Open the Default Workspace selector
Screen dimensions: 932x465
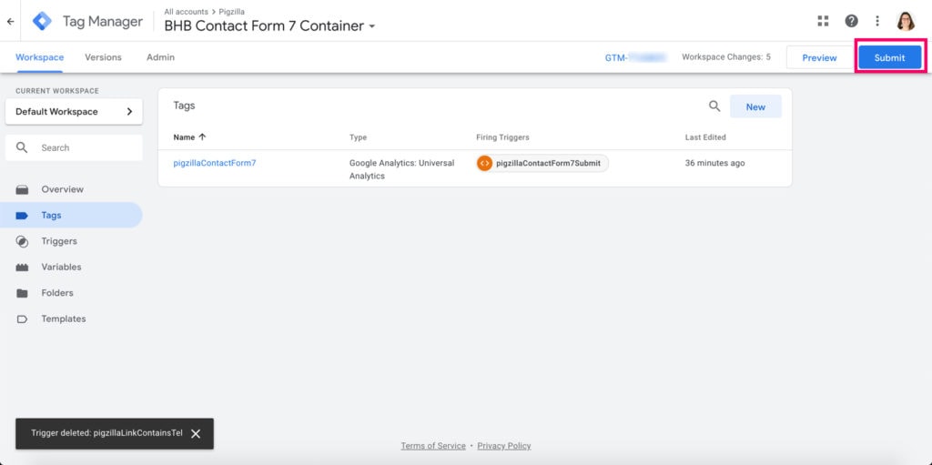click(x=74, y=112)
